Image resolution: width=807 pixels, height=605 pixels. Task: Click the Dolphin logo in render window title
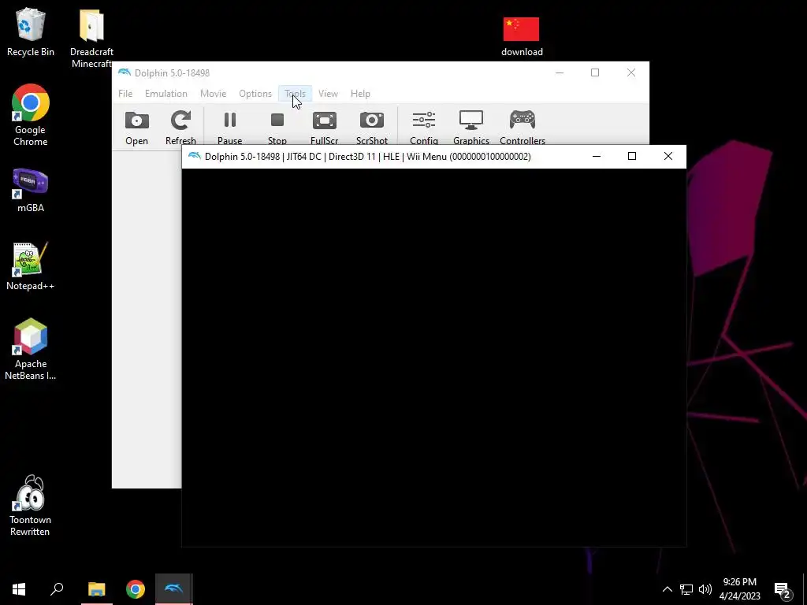coord(194,156)
